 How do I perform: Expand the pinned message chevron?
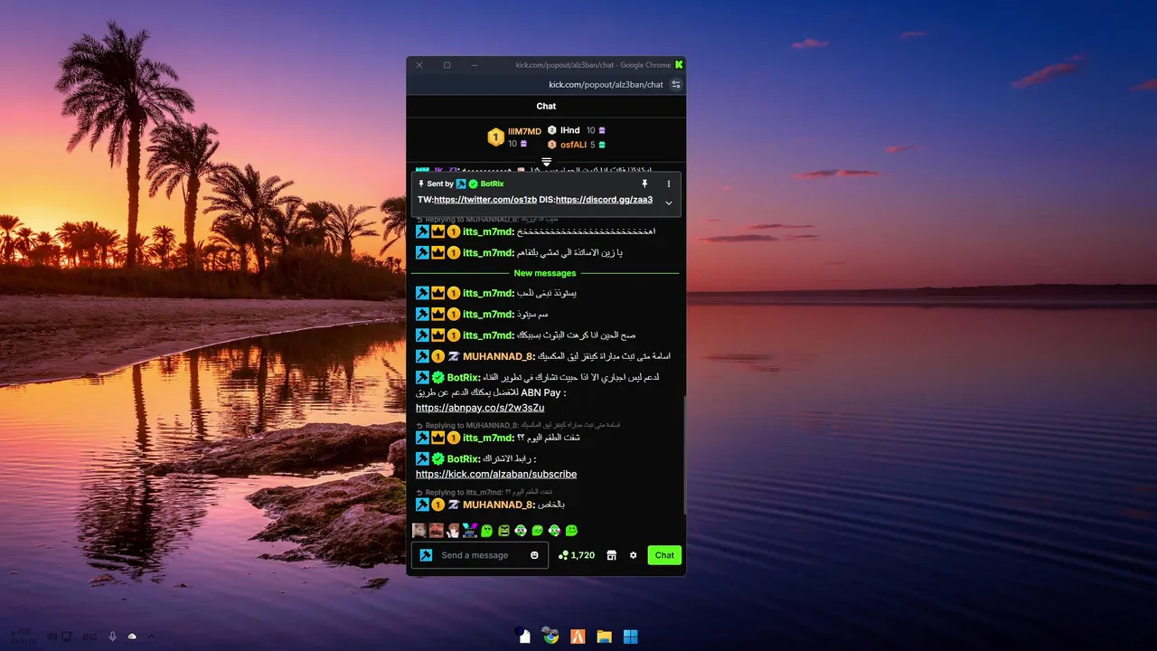pos(669,203)
